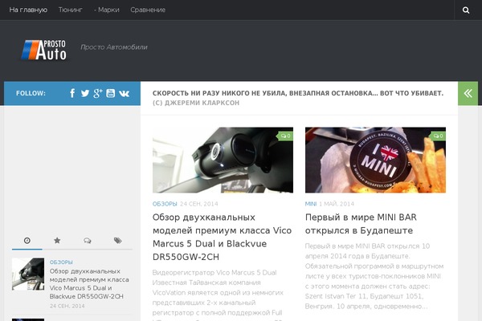Click the FOLLOW: label
Image resolution: width=482 pixels, height=321 pixels.
(x=31, y=93)
